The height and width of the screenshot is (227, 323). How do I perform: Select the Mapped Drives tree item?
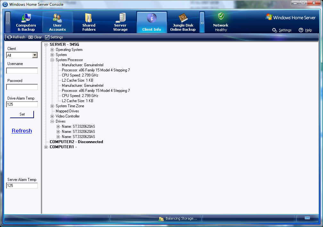67,111
